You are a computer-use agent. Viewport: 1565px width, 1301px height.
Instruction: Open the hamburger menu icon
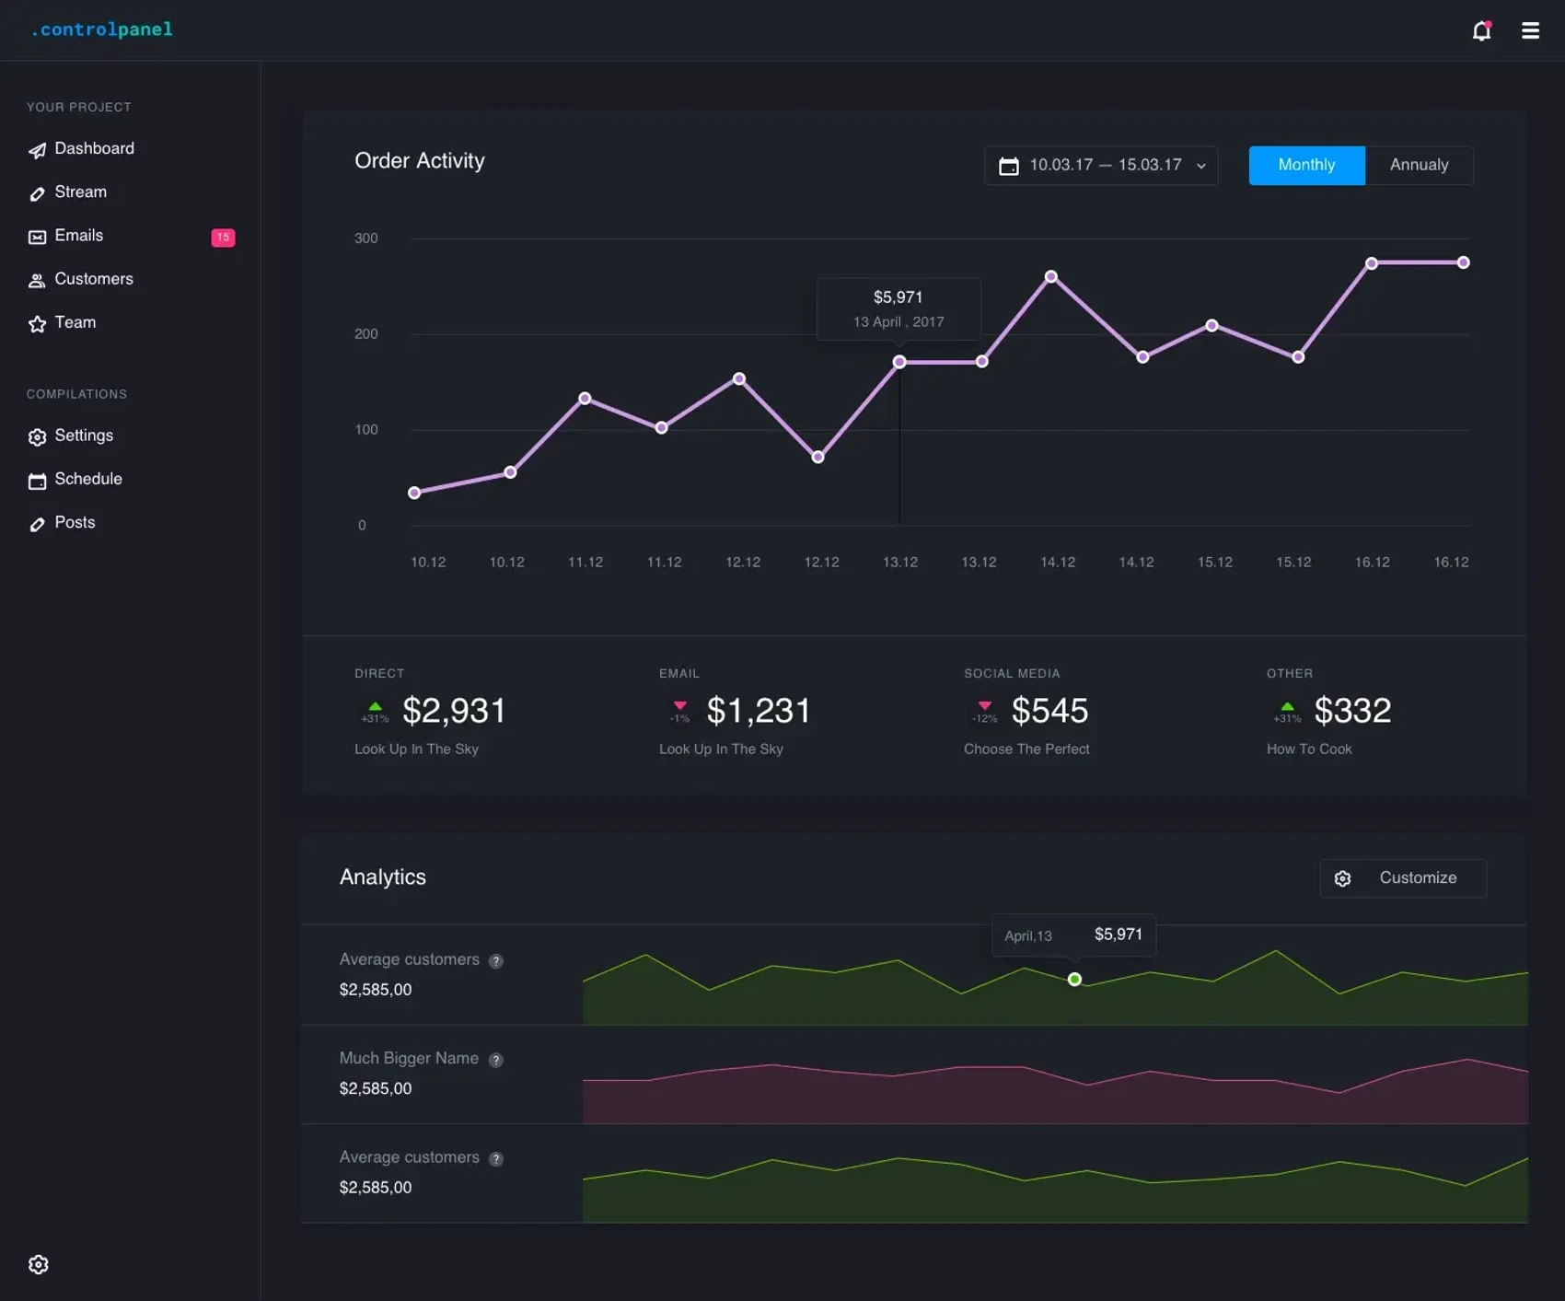(x=1530, y=31)
